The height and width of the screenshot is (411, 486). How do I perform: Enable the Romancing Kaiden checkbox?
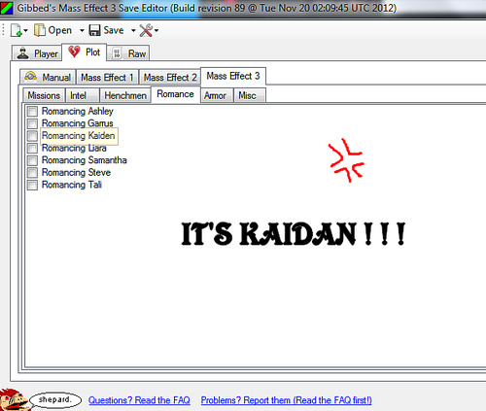pyautogui.click(x=32, y=136)
